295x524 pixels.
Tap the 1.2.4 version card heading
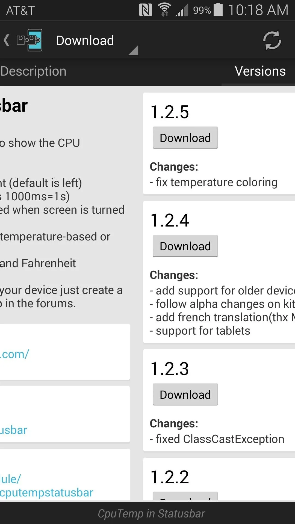coord(170,220)
